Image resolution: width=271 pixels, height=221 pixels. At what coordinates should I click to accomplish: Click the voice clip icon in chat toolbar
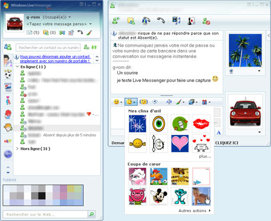(x=155, y=102)
